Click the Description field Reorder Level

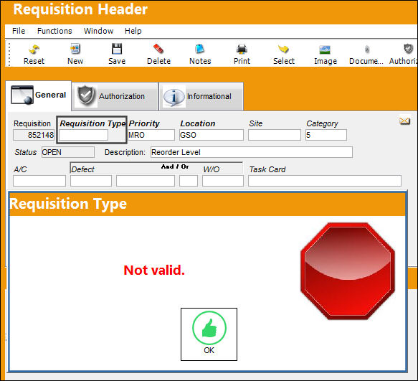pyautogui.click(x=252, y=152)
